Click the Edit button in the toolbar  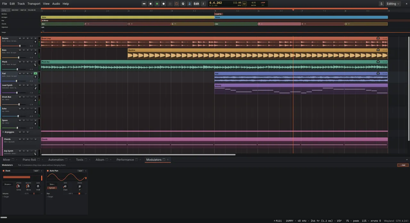point(196,4)
